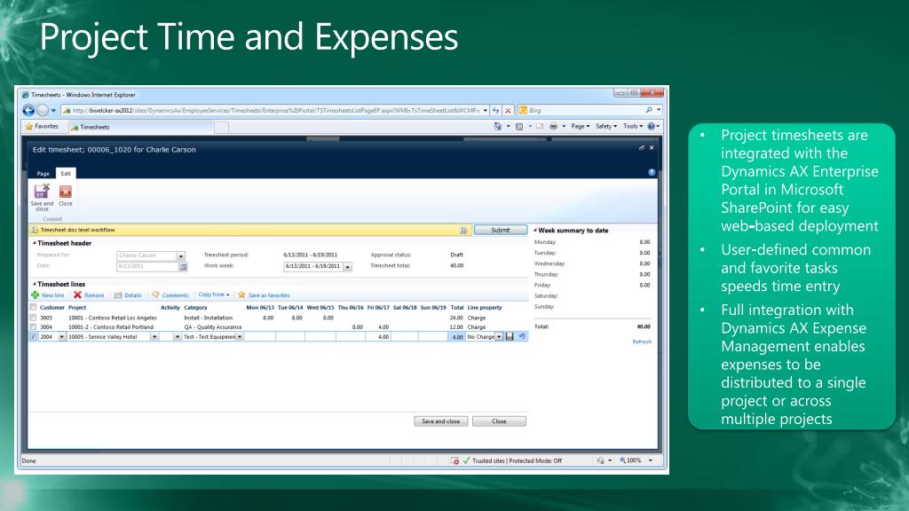Collapse the Timesheet header section
The image size is (909, 511).
coord(35,243)
